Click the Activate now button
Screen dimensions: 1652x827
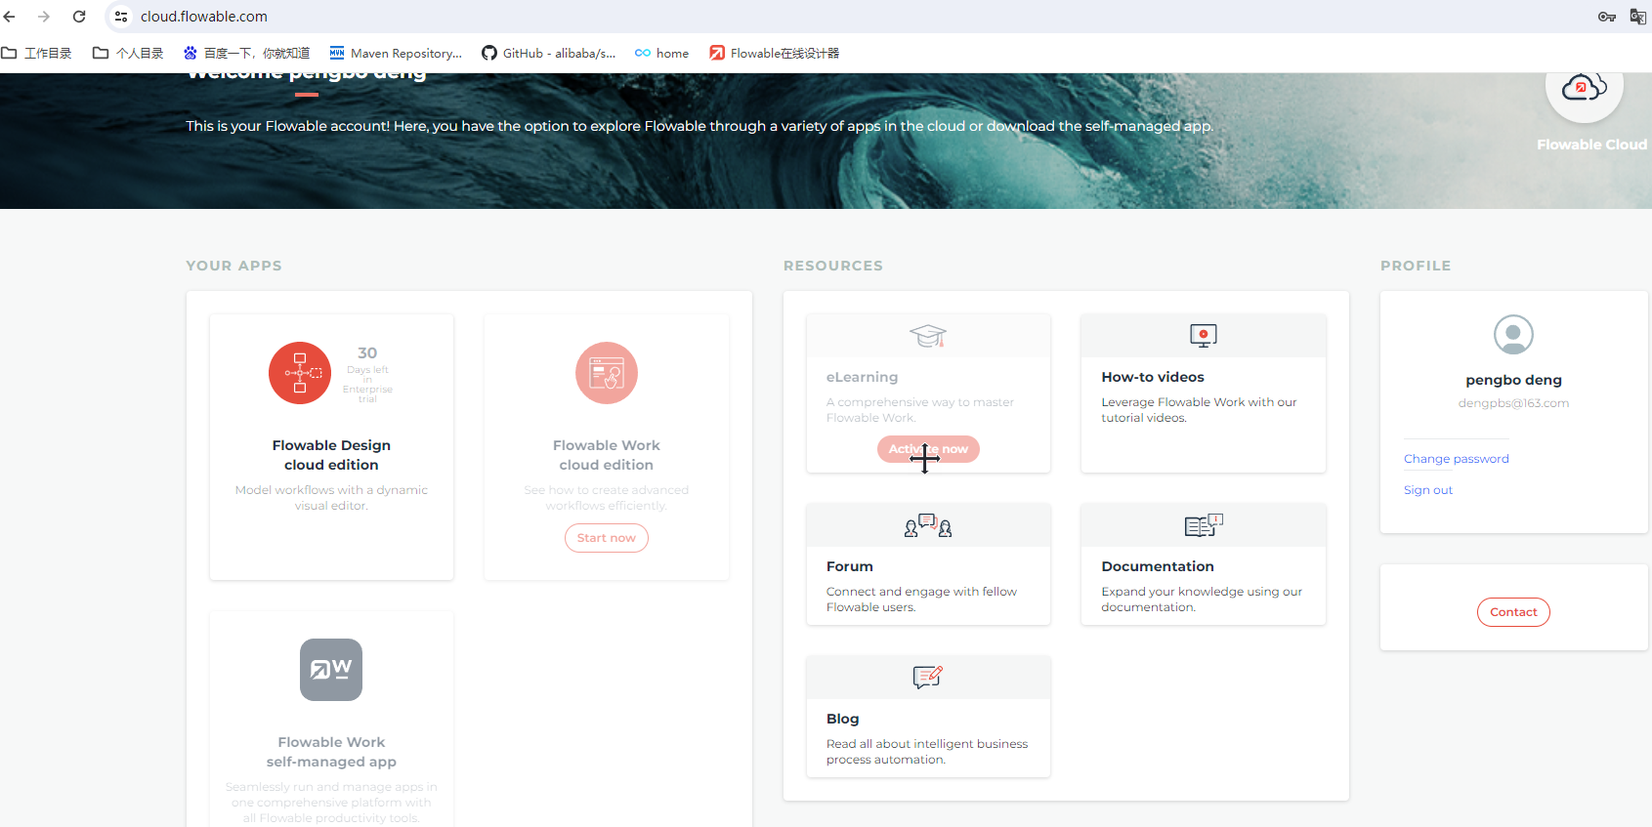click(x=928, y=449)
